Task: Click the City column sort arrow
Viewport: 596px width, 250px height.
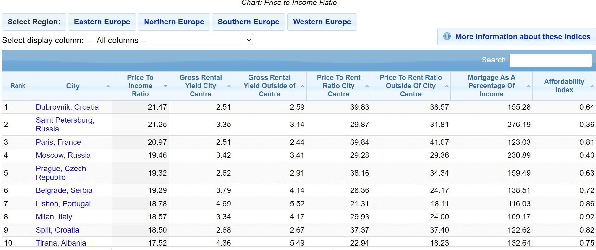Action: (x=108, y=86)
